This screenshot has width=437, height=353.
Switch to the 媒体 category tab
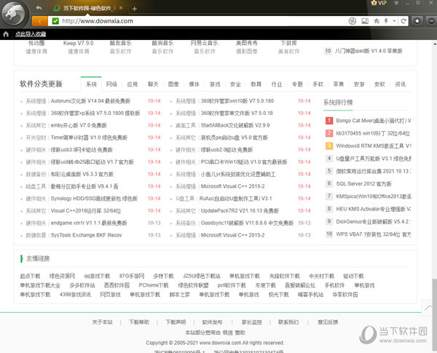[194, 84]
